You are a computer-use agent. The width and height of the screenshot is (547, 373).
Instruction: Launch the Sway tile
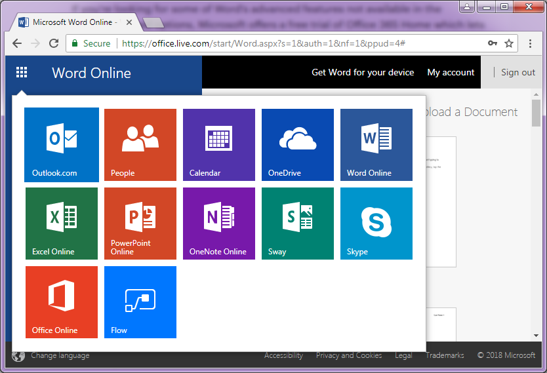(298, 224)
